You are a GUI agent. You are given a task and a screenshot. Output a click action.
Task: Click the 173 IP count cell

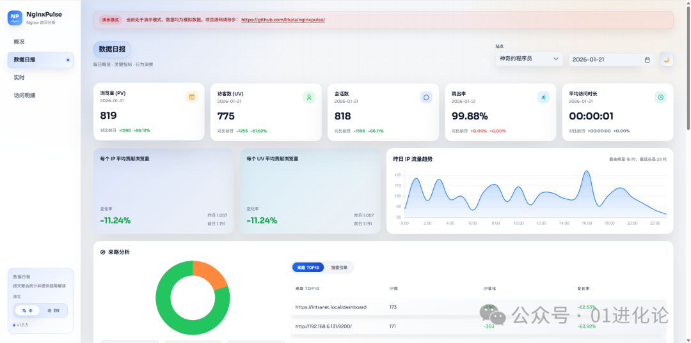[393, 307]
